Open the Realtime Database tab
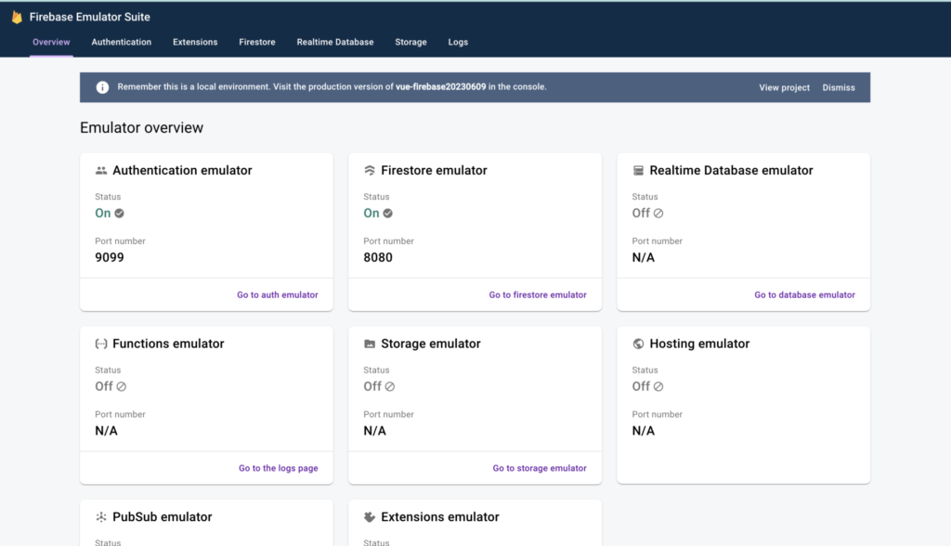951x546 pixels. click(x=335, y=42)
